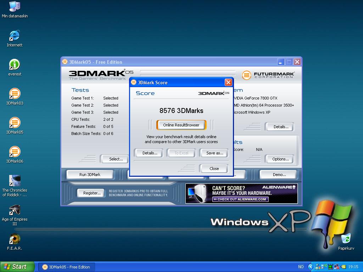Click the Game Test 3 row label
The image size is (363, 272).
point(82,112)
